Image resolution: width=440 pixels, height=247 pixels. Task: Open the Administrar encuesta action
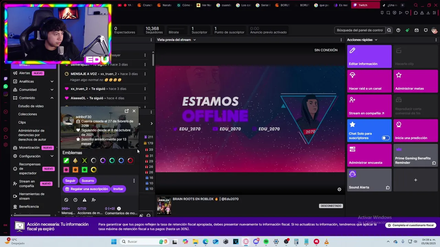click(369, 155)
